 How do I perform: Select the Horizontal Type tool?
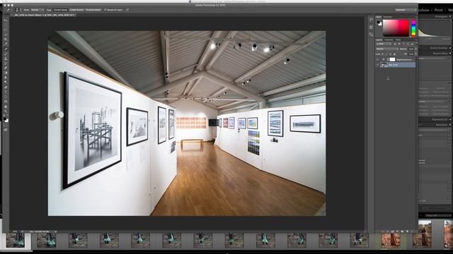pyautogui.click(x=6, y=92)
